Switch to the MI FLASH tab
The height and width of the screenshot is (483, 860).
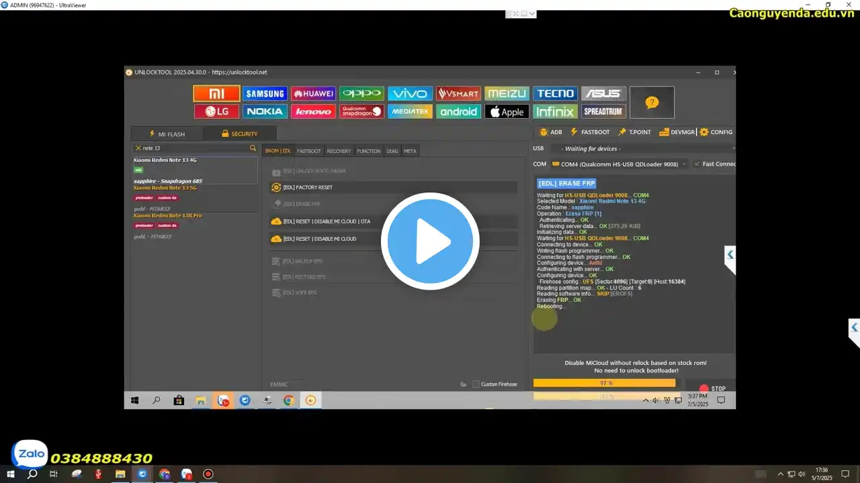[167, 133]
